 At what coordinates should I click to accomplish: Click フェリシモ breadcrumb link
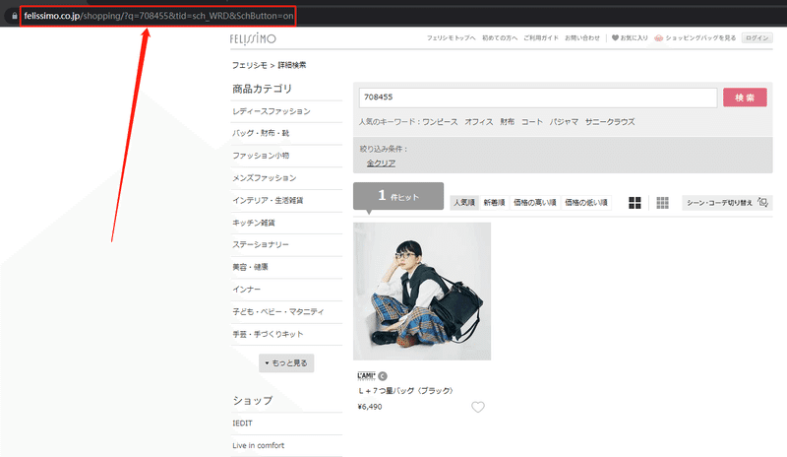click(x=250, y=65)
